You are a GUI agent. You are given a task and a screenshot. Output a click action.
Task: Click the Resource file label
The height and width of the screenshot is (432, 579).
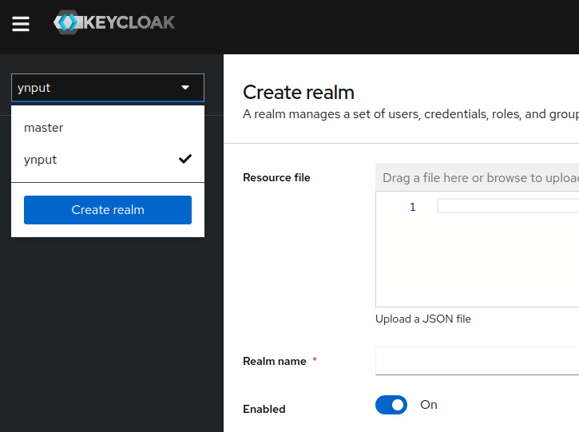click(x=276, y=177)
